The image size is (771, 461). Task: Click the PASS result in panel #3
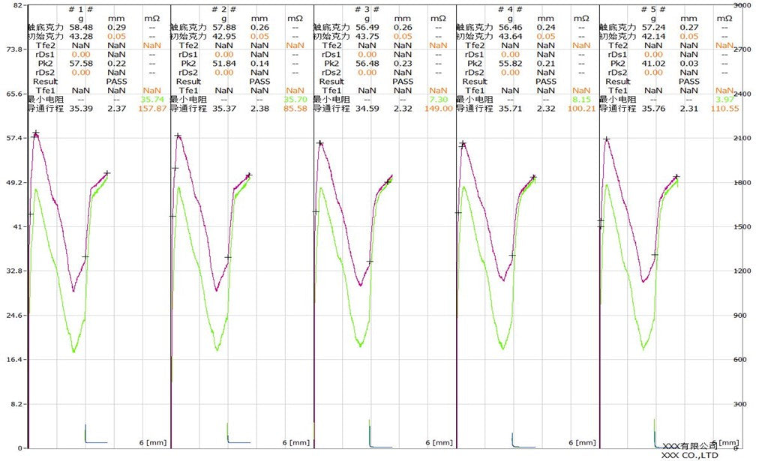pos(403,82)
